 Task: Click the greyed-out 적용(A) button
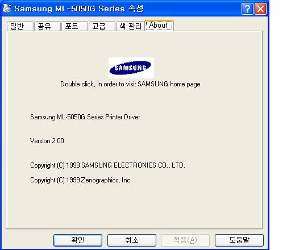[x=185, y=240]
